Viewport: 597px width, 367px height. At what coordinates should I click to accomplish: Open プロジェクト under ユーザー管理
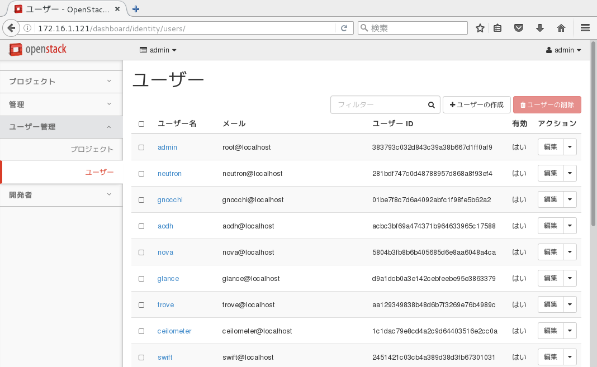tap(92, 149)
